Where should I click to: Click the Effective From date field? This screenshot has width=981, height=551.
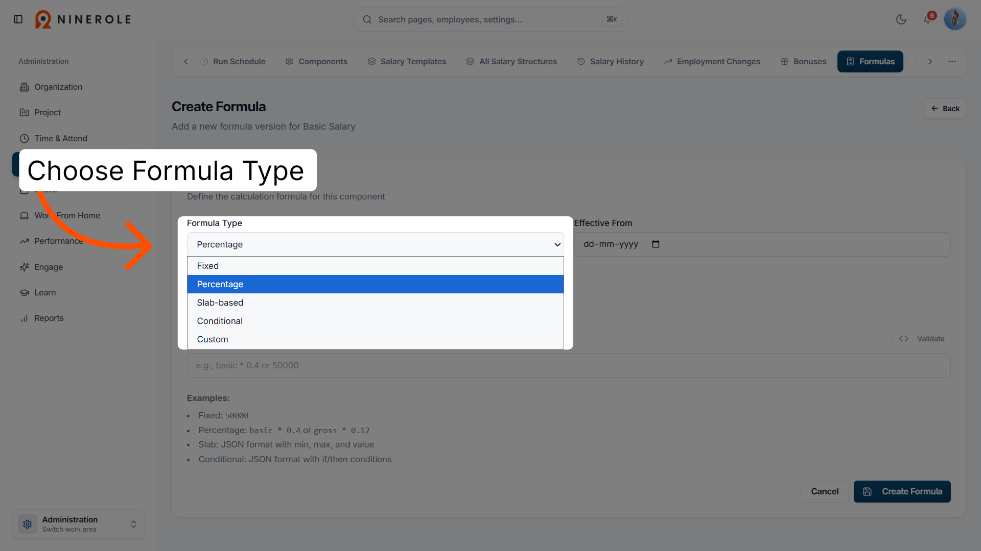point(762,244)
